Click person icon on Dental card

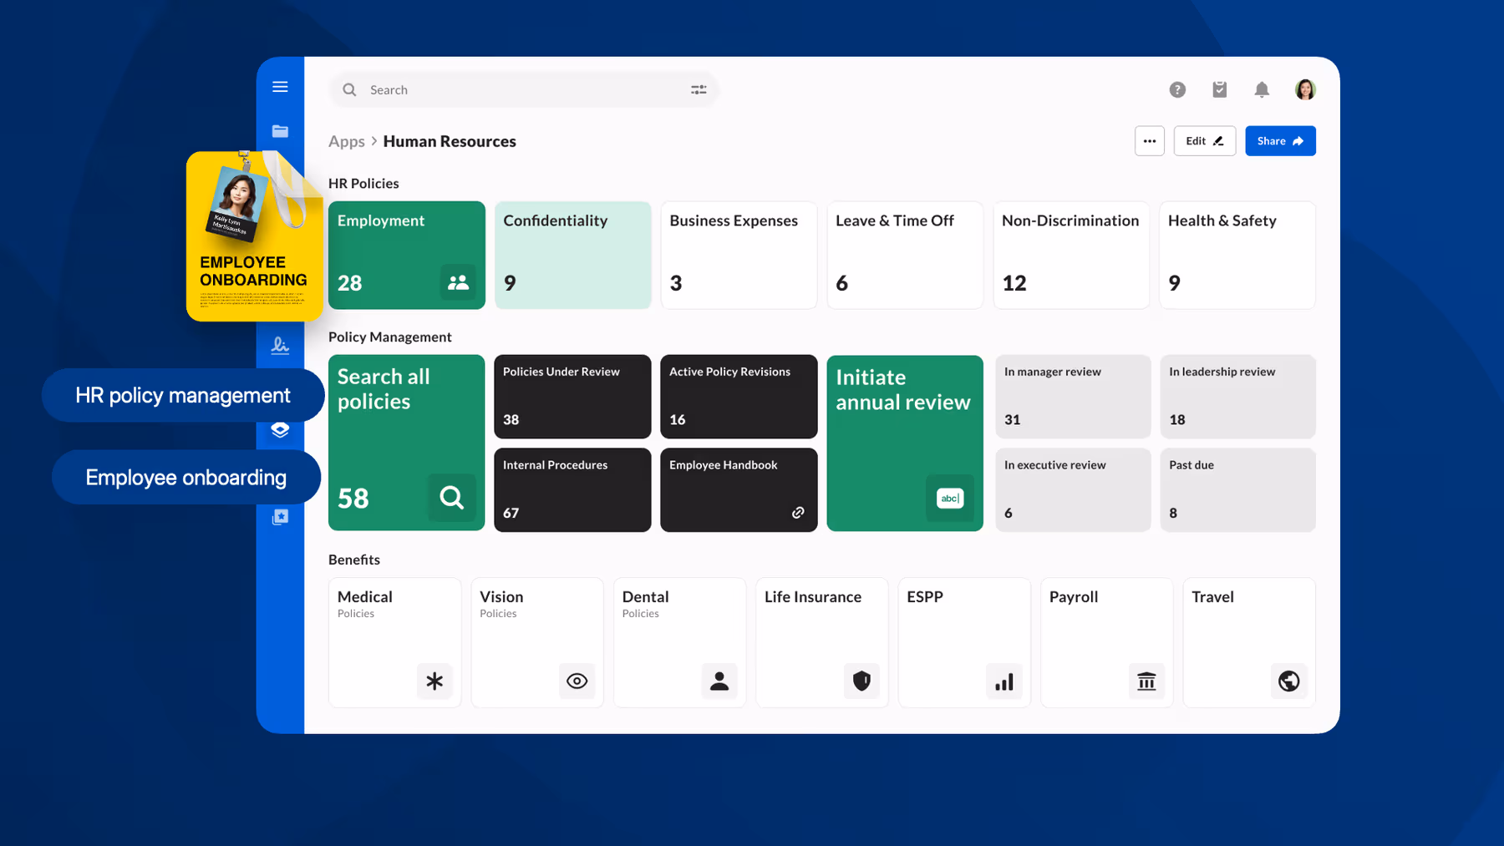tap(719, 681)
